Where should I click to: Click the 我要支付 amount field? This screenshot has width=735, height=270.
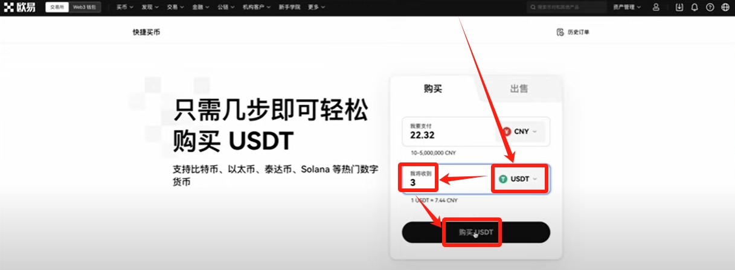pos(447,135)
